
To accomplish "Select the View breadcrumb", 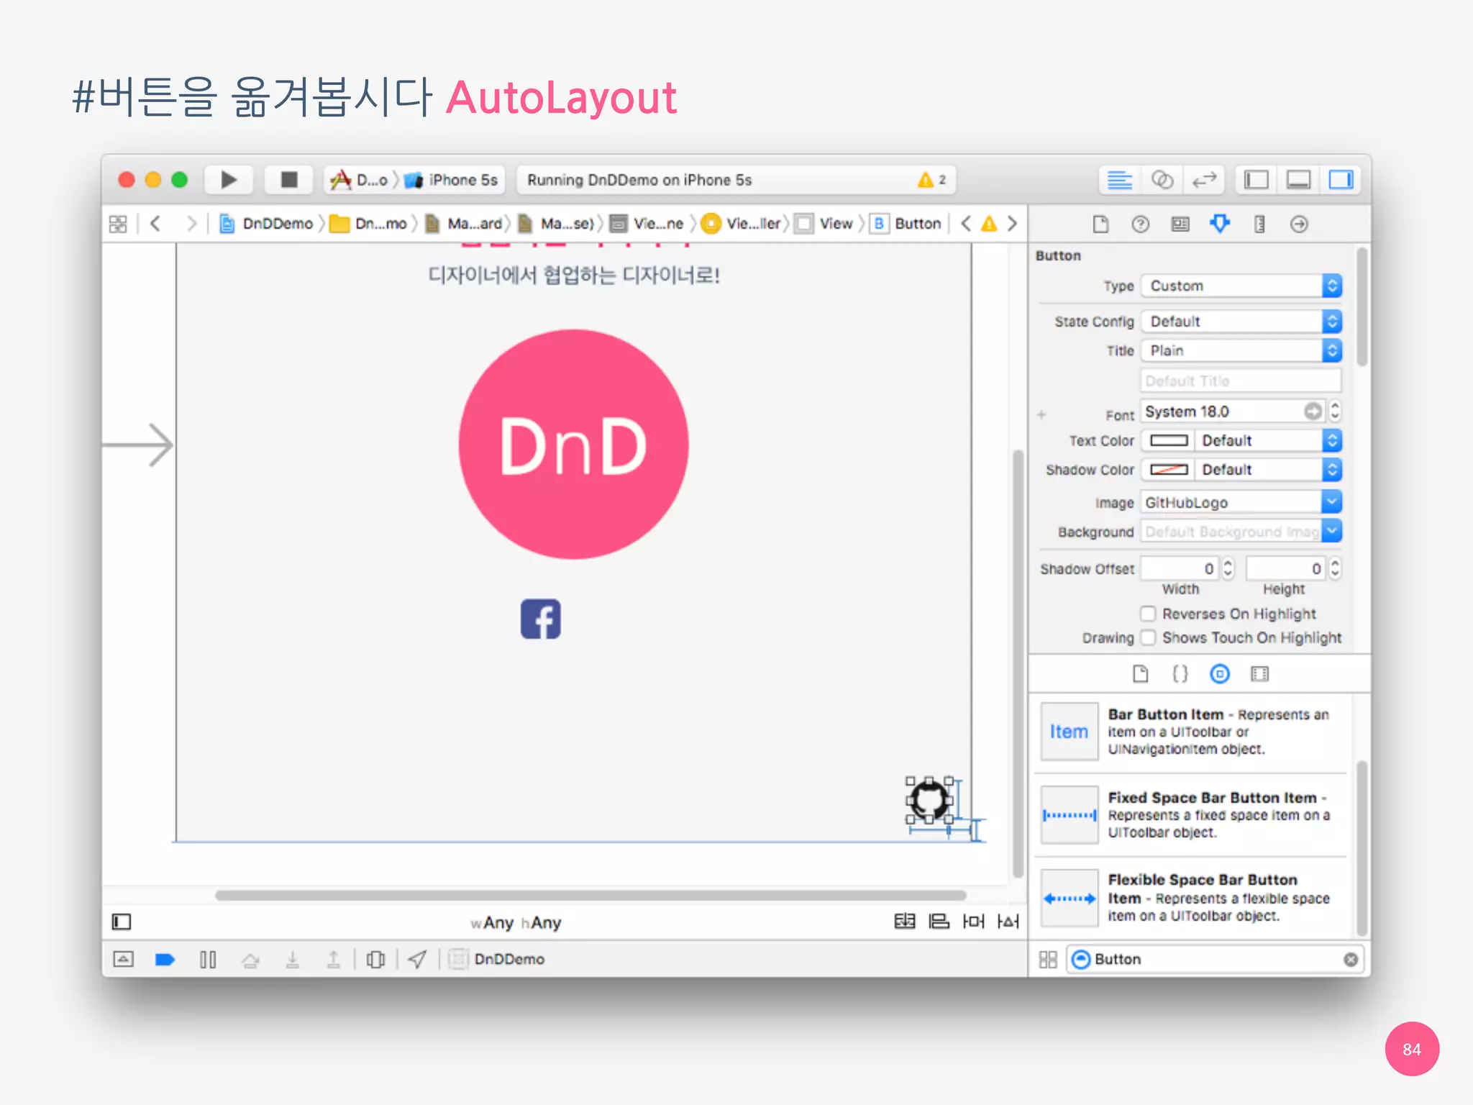I will 825,224.
